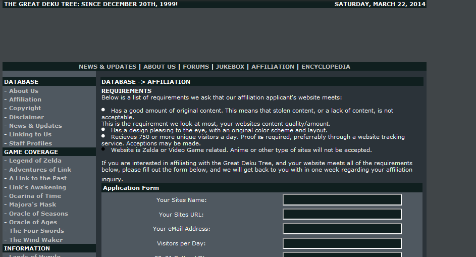Viewport: 476px width, 257px height.
Task: Open Linking to Us page
Action: [30, 134]
